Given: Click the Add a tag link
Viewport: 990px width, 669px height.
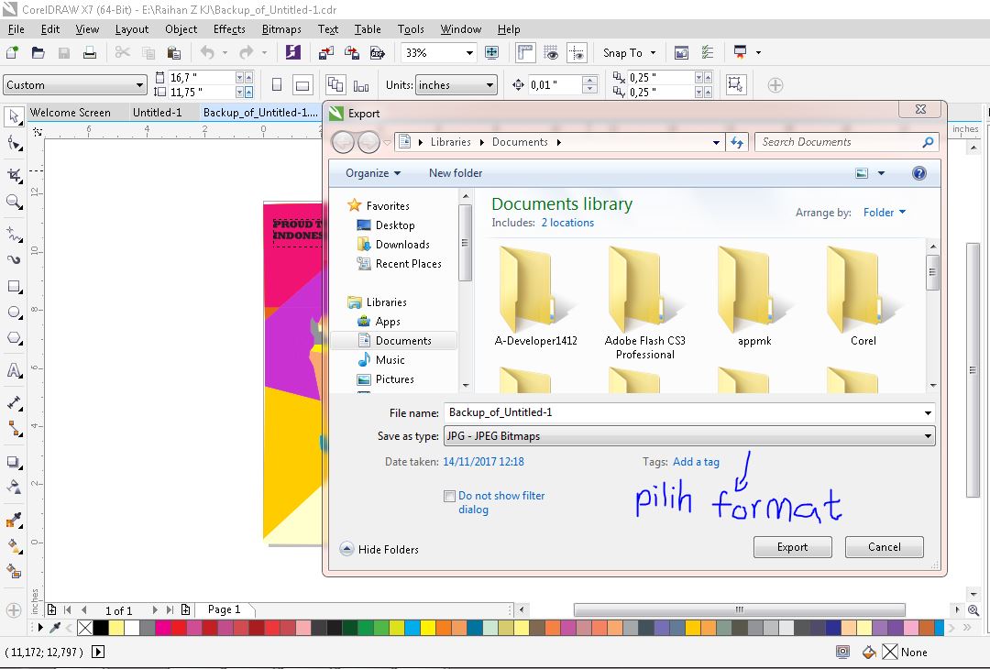Looking at the screenshot, I should [x=696, y=462].
